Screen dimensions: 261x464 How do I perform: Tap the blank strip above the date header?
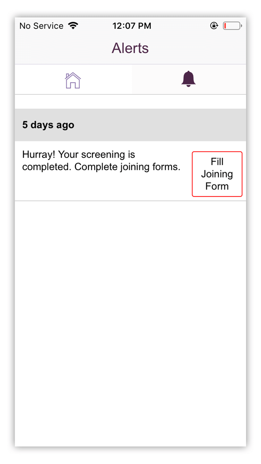point(130,102)
